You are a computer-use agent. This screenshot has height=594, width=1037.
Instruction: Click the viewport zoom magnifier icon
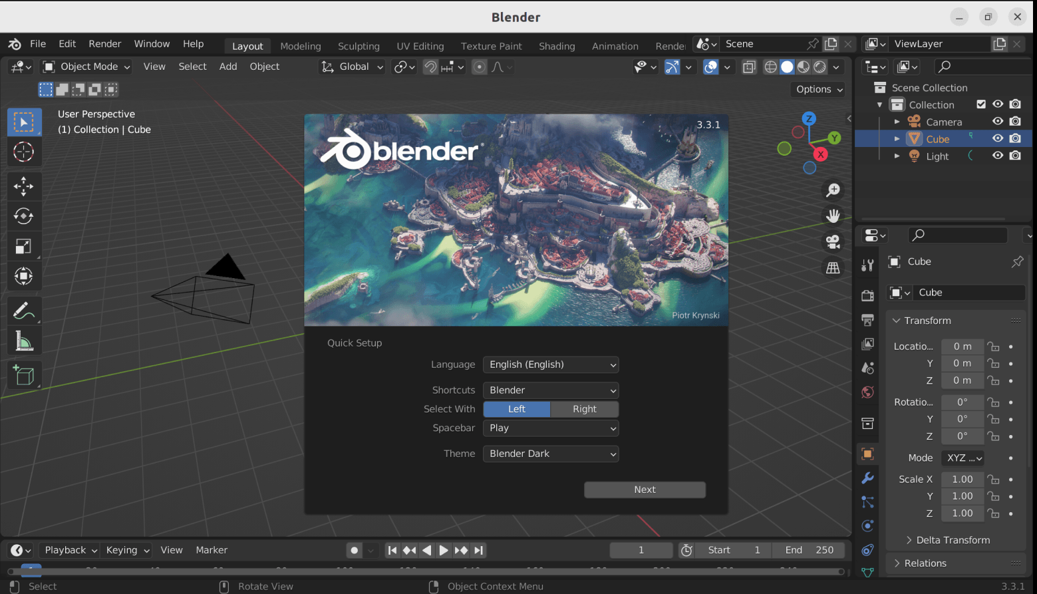pyautogui.click(x=833, y=190)
